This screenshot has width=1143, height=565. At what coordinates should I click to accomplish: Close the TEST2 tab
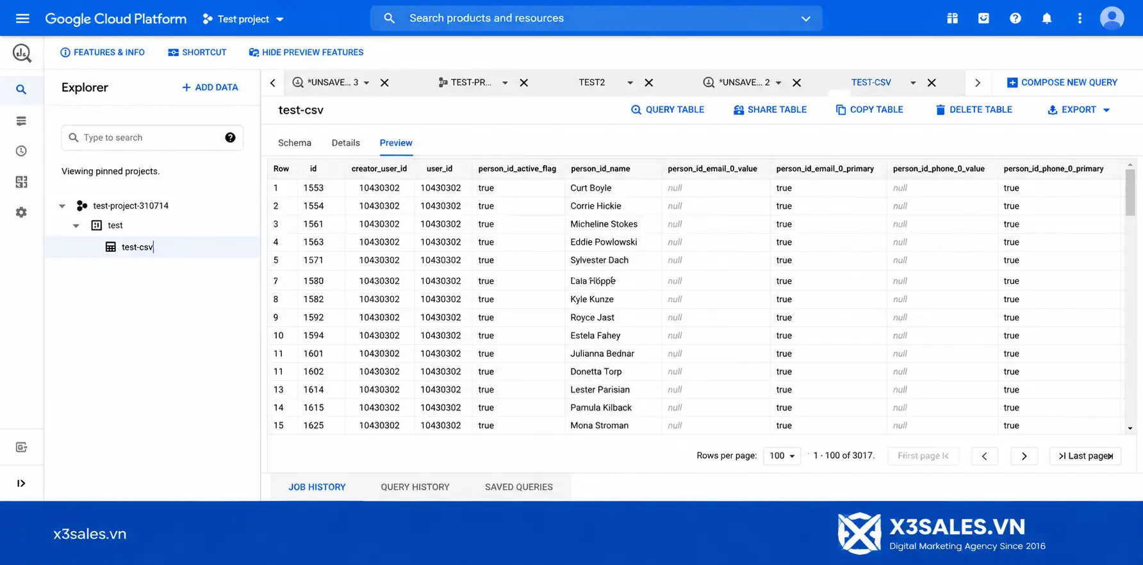coord(649,83)
